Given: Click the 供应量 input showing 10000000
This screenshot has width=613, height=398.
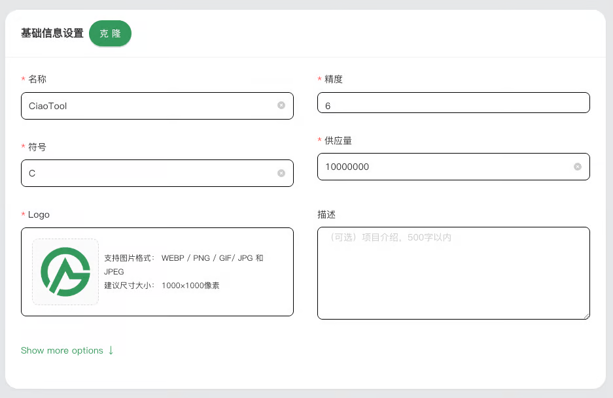Looking at the screenshot, I should 445,167.
